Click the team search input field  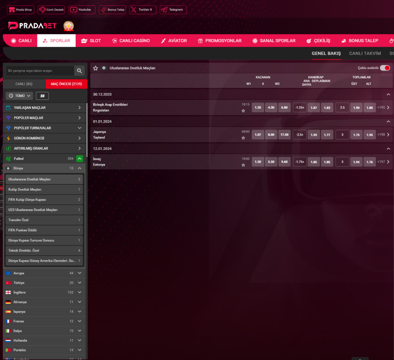40,71
